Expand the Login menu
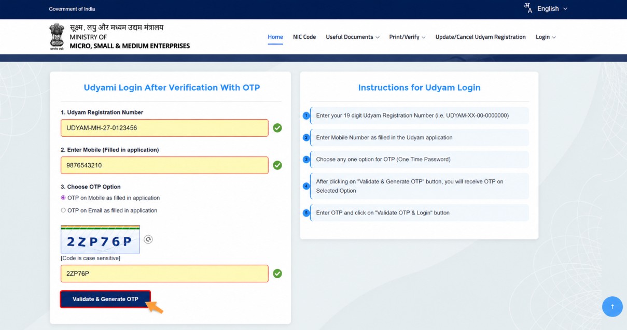This screenshot has height=330, width=627. [x=546, y=37]
